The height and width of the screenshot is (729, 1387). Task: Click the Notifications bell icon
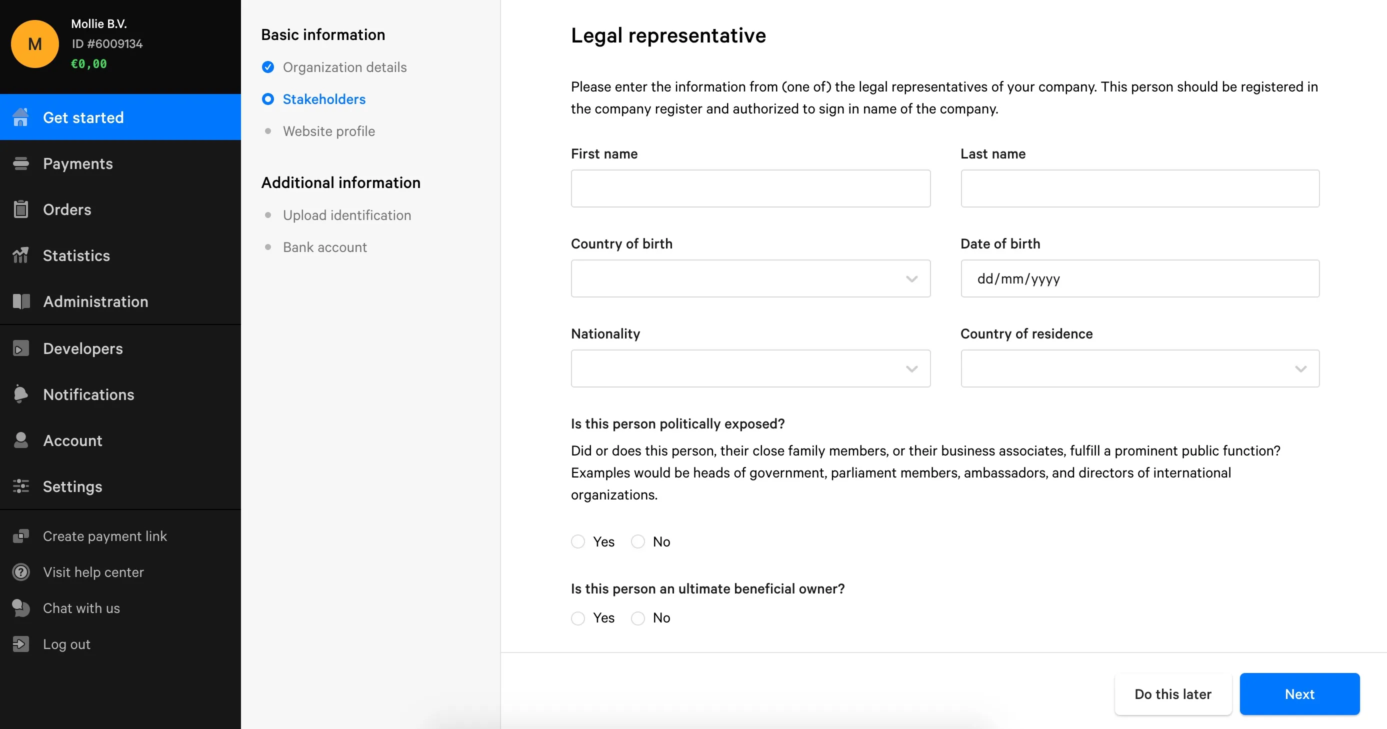(x=21, y=394)
